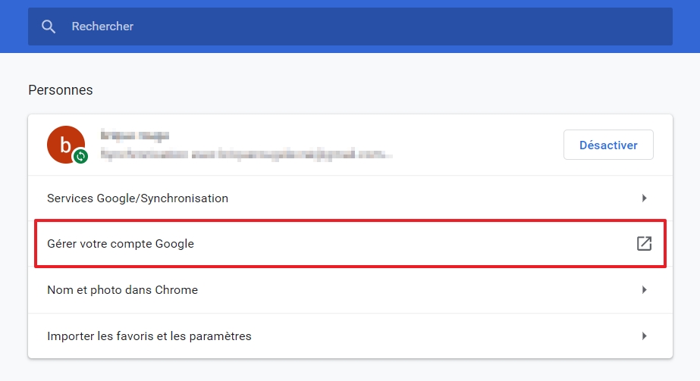Click the external link icon for Google account

click(644, 244)
